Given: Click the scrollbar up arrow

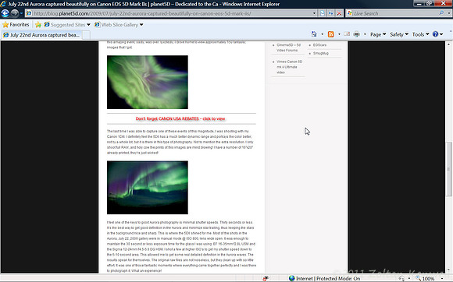Looking at the screenshot, I should tap(448, 44).
